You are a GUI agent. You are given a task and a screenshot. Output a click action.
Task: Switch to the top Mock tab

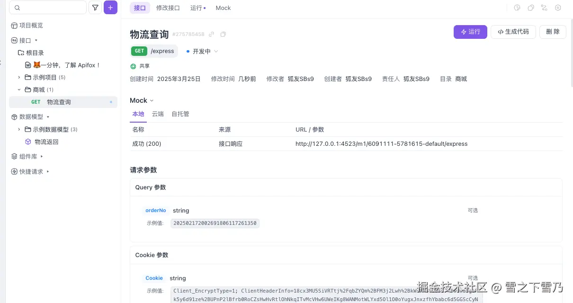pos(223,8)
